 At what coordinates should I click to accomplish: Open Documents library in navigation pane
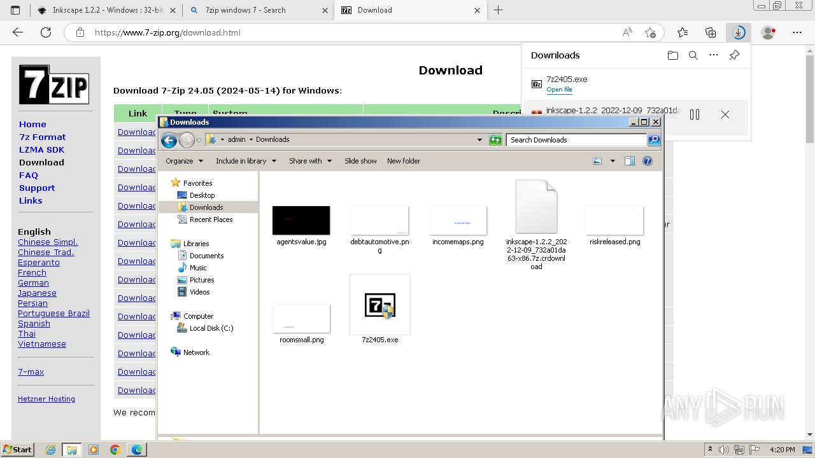coord(206,256)
